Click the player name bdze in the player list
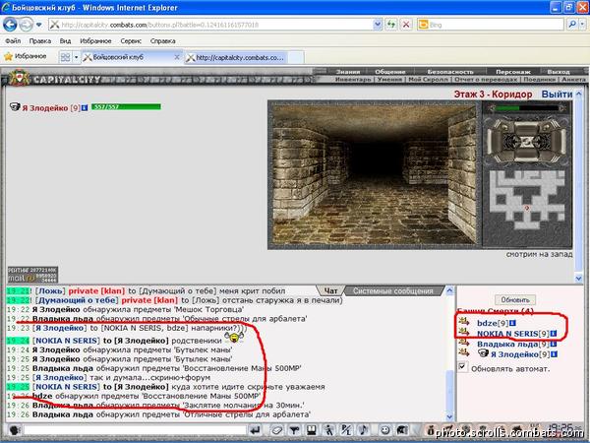The width and height of the screenshot is (590, 443). (x=487, y=323)
